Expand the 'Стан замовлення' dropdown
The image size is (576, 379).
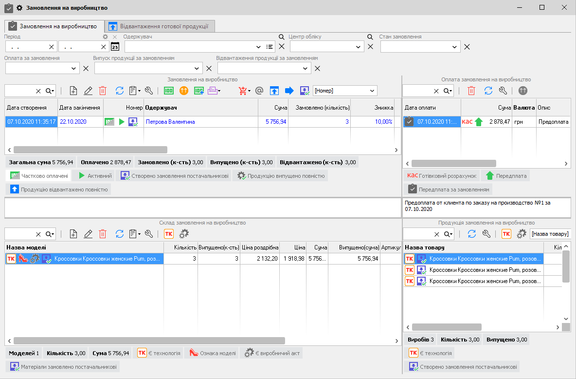tap(454, 47)
